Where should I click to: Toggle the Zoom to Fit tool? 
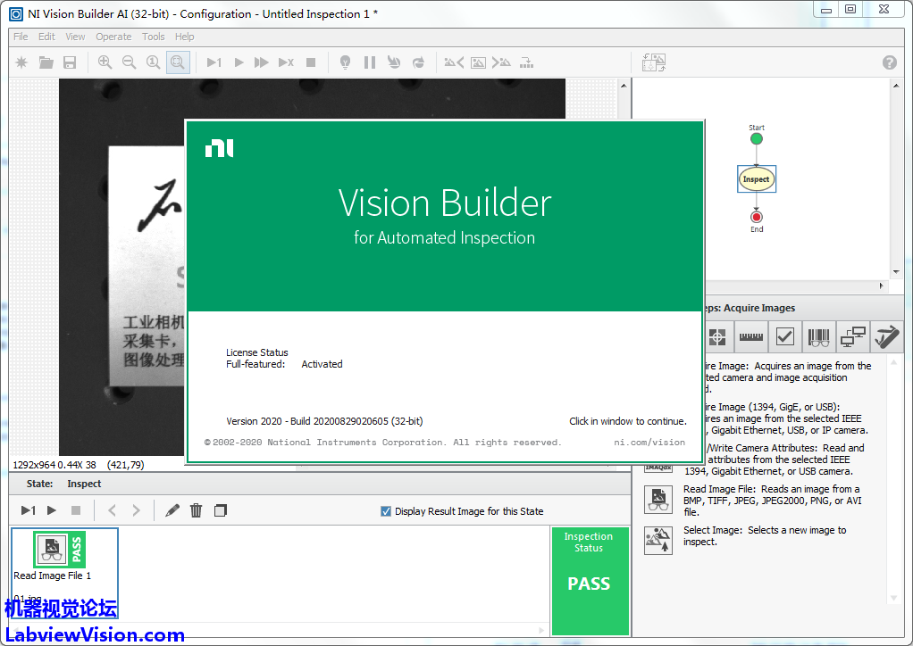[x=178, y=62]
